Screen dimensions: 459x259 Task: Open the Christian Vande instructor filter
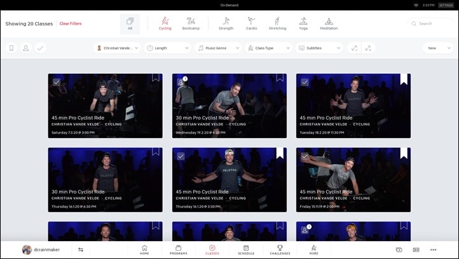117,48
